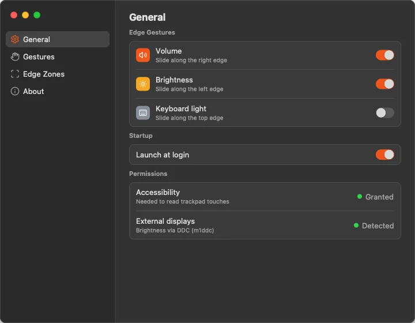Click 'Slide along the right edge' text
This screenshot has height=323, width=415.
pyautogui.click(x=191, y=60)
